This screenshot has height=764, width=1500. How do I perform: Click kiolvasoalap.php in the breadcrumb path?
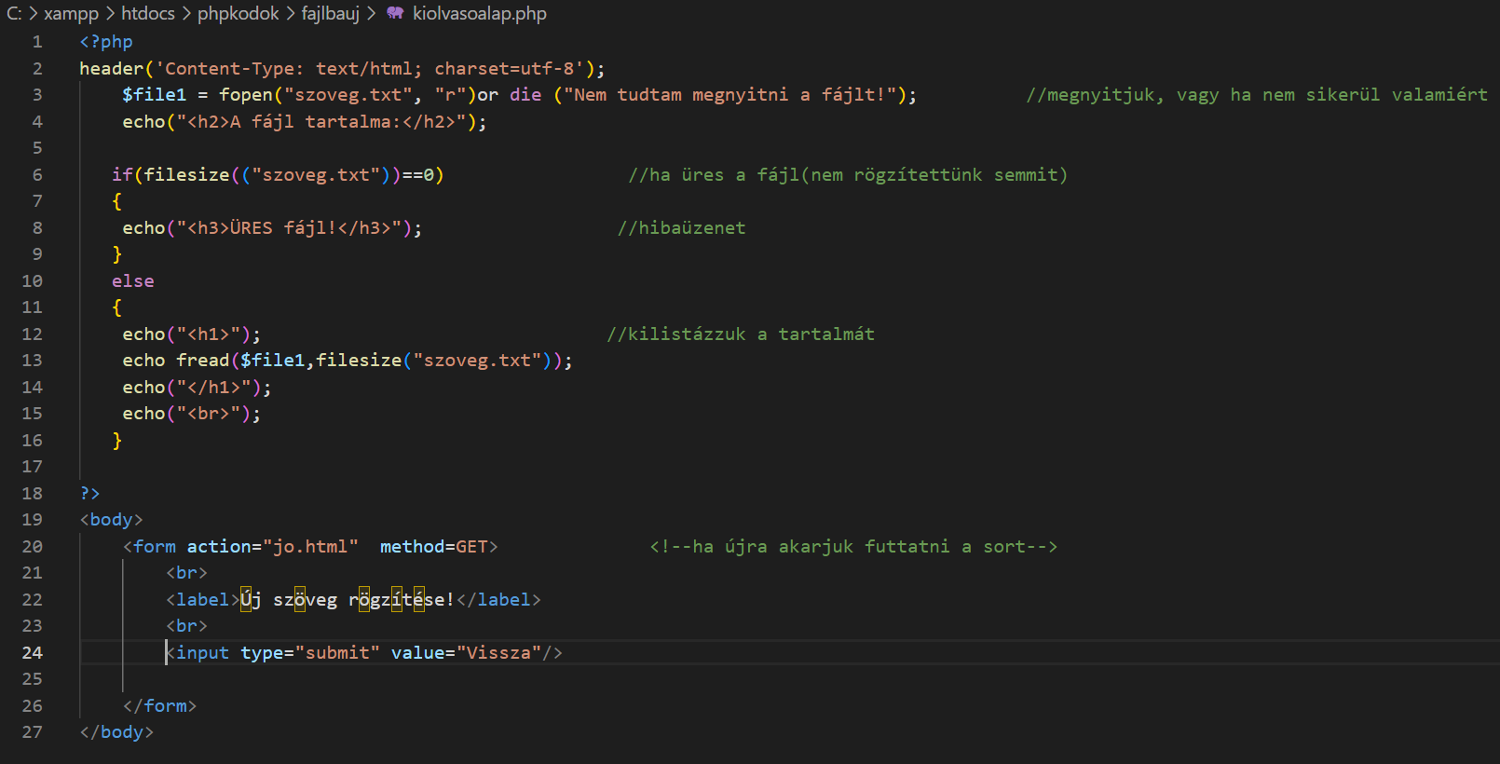[x=479, y=14]
